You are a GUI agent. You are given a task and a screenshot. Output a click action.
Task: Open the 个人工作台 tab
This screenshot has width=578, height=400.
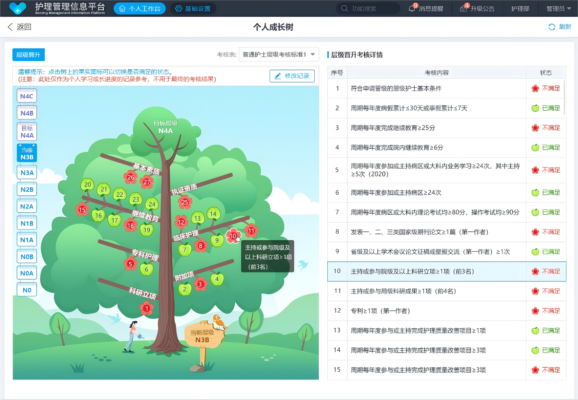click(139, 9)
